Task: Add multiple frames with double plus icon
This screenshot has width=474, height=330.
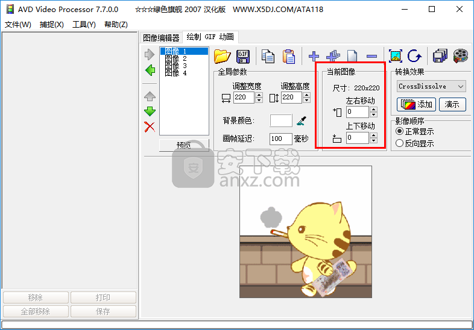Action: pos(333,56)
